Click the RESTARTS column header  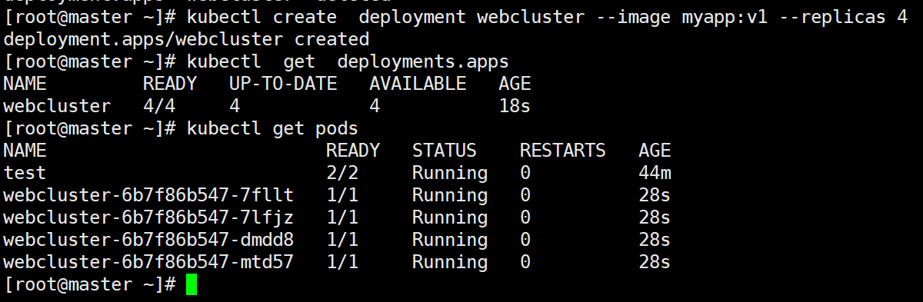562,151
